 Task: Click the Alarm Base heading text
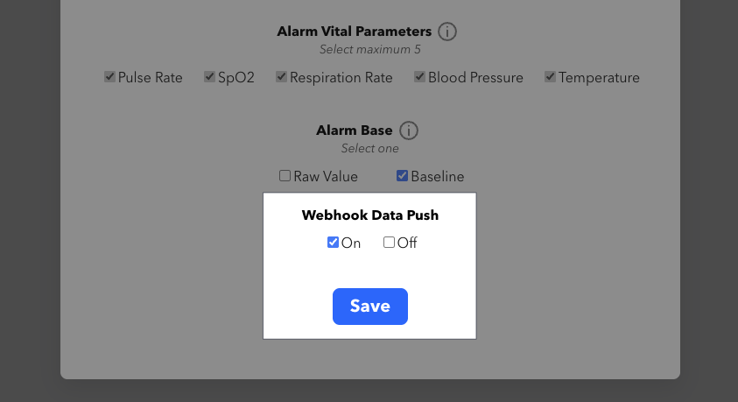click(x=355, y=130)
